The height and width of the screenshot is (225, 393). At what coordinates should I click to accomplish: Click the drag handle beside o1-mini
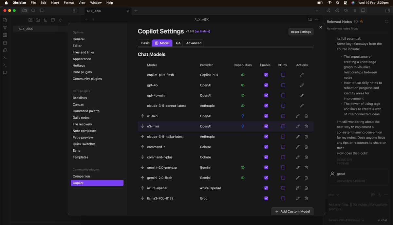[x=142, y=116]
